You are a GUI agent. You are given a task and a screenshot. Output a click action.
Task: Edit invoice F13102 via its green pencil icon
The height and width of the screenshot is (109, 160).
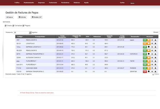[x=145, y=68]
